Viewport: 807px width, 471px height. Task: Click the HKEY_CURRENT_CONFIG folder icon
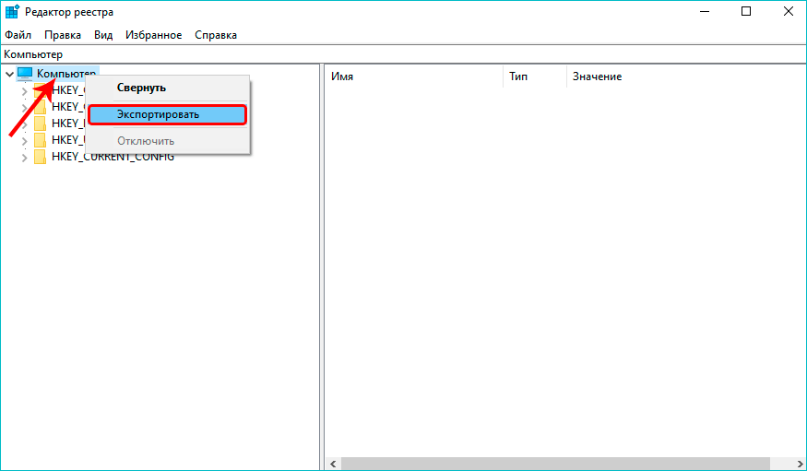click(x=41, y=157)
